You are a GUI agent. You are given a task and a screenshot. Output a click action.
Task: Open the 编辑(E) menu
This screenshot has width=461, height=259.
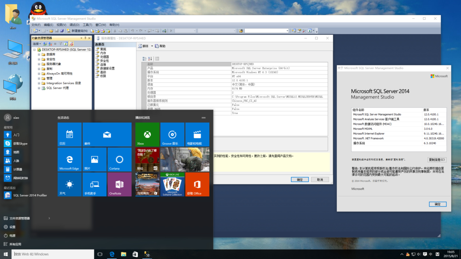pyautogui.click(x=48, y=25)
